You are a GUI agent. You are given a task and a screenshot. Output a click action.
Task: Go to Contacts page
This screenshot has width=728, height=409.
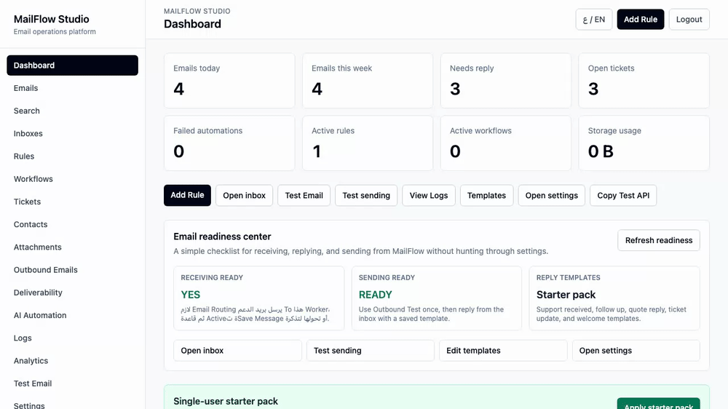72,225
